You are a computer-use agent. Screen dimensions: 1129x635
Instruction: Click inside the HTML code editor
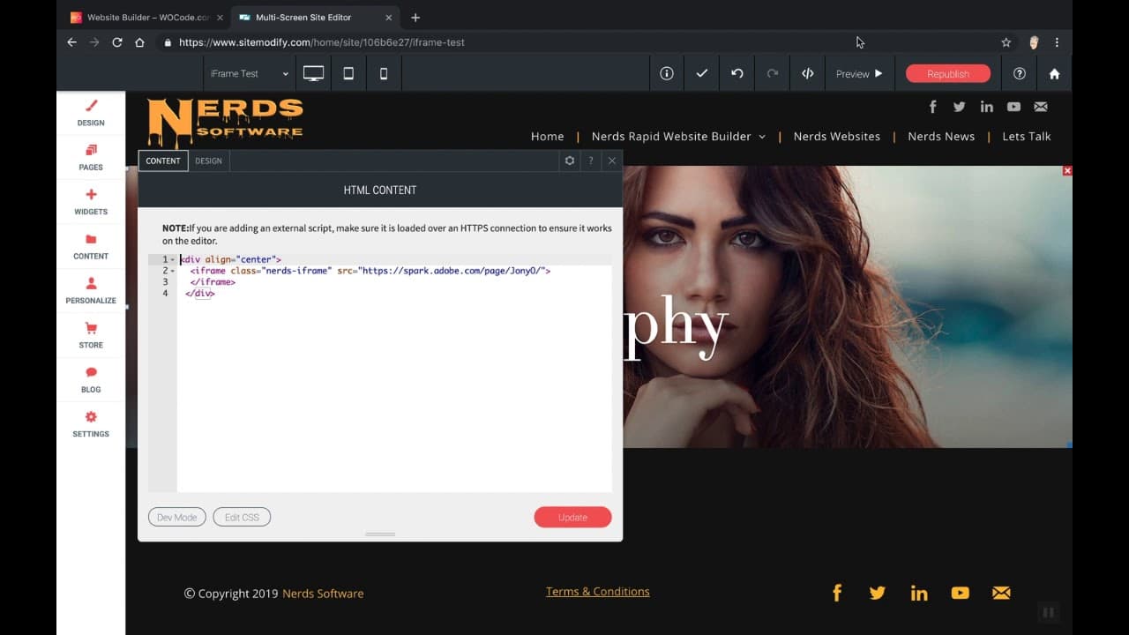click(394, 372)
